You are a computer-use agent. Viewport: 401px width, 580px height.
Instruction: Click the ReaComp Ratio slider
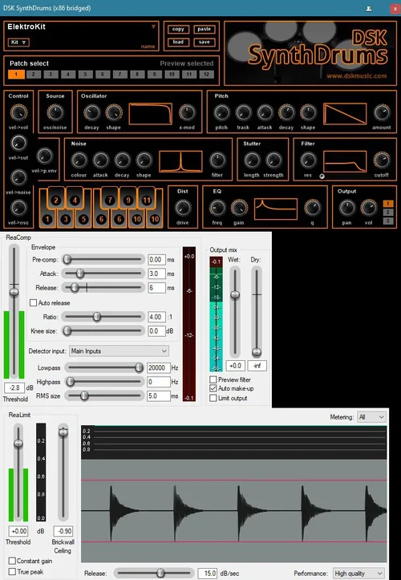pyautogui.click(x=103, y=317)
